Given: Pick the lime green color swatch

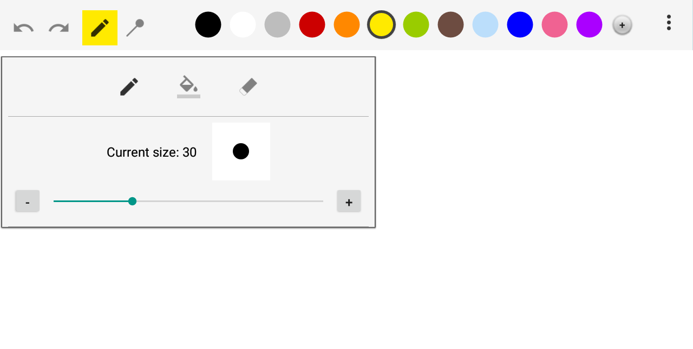Looking at the screenshot, I should coord(416,25).
